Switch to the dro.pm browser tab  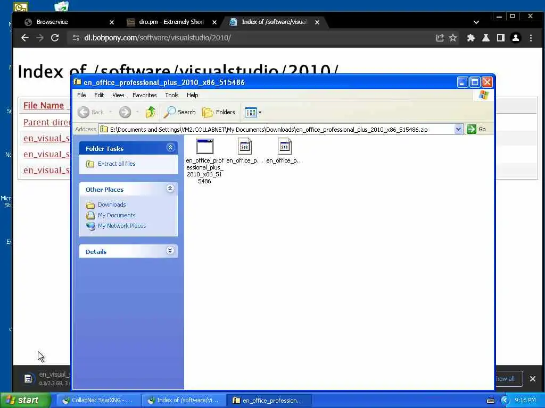coord(171,22)
